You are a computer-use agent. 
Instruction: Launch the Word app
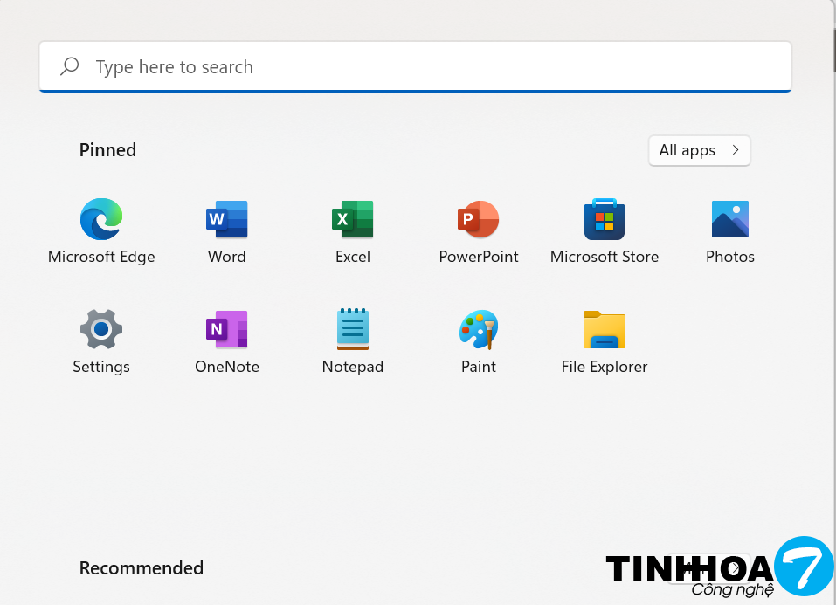[227, 219]
